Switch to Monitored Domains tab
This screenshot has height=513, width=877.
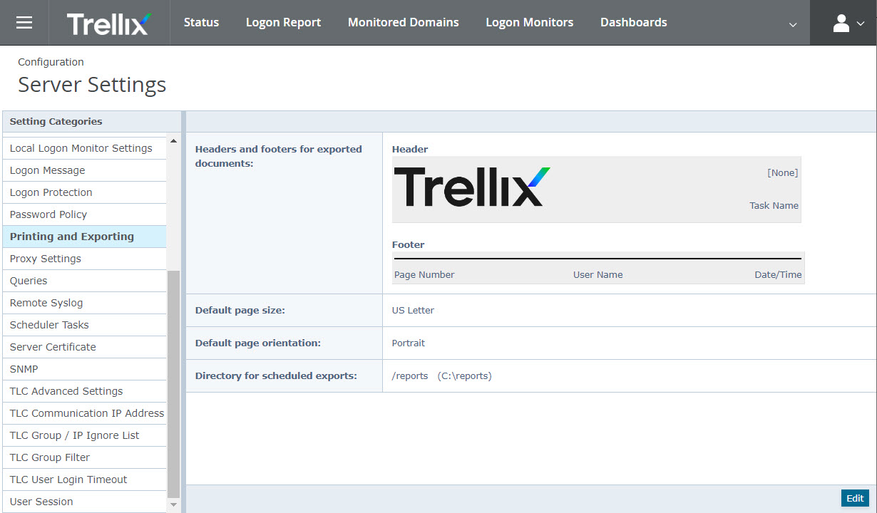(x=403, y=22)
